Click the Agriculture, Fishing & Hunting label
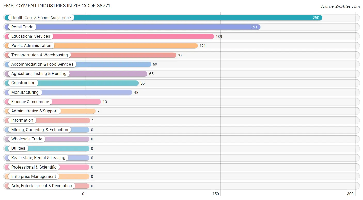 click(39, 73)
